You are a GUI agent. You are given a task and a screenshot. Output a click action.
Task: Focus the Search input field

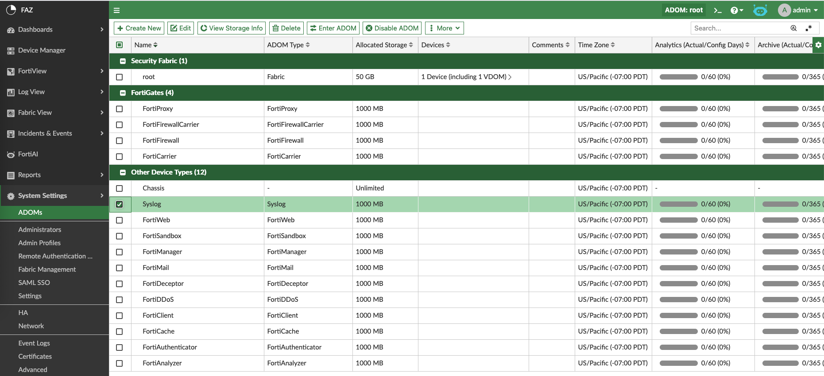tap(739, 28)
